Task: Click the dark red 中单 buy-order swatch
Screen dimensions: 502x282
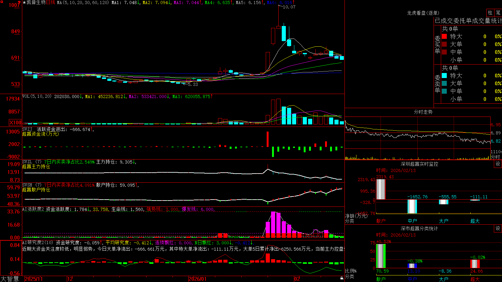Action: tap(444, 52)
